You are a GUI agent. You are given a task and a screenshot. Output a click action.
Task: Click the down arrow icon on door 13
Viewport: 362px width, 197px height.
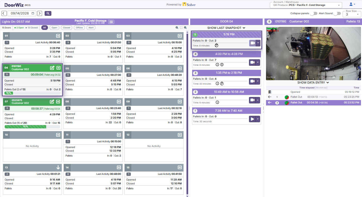point(58,167)
